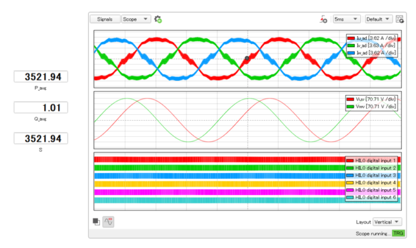
Task: Toggle the waveform legend display icon
Action: coord(109,222)
